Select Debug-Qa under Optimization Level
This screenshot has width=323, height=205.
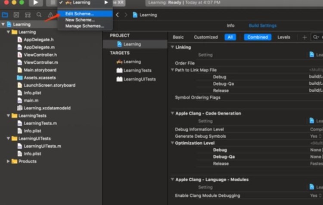pyautogui.click(x=224, y=157)
